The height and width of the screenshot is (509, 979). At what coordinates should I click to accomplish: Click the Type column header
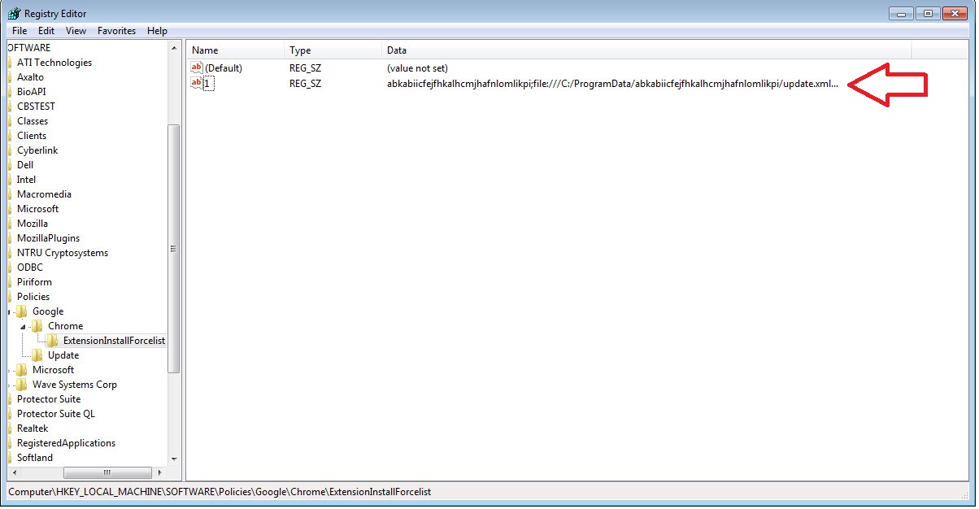pos(333,50)
